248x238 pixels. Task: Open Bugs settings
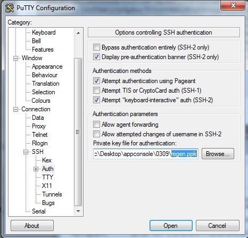click(48, 203)
